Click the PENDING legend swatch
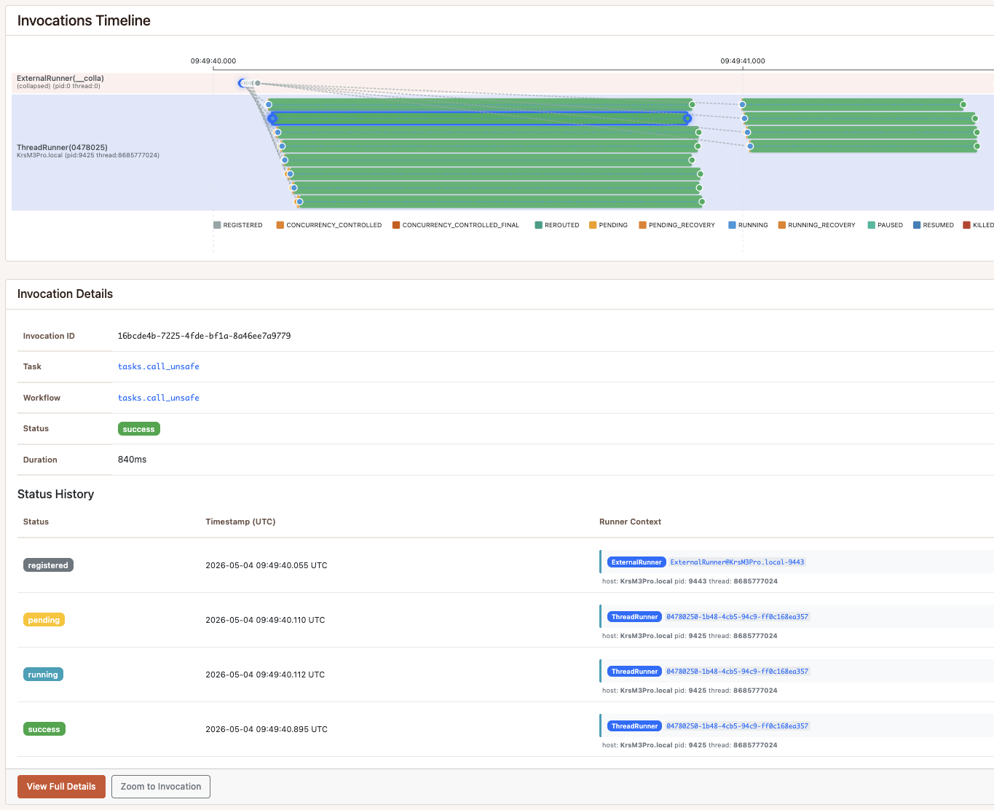This screenshot has height=810, width=994. tap(593, 225)
